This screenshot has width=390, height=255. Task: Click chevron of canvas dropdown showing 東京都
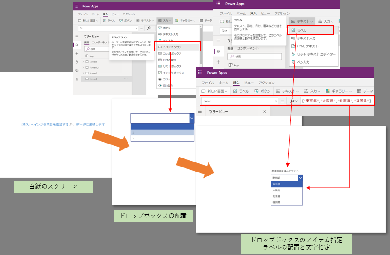pos(300,178)
